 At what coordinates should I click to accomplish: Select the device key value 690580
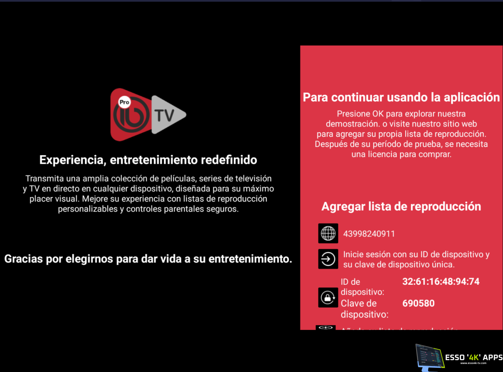(x=418, y=303)
